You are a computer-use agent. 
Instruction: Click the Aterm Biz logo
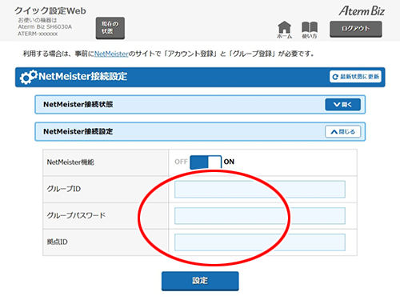tap(362, 11)
